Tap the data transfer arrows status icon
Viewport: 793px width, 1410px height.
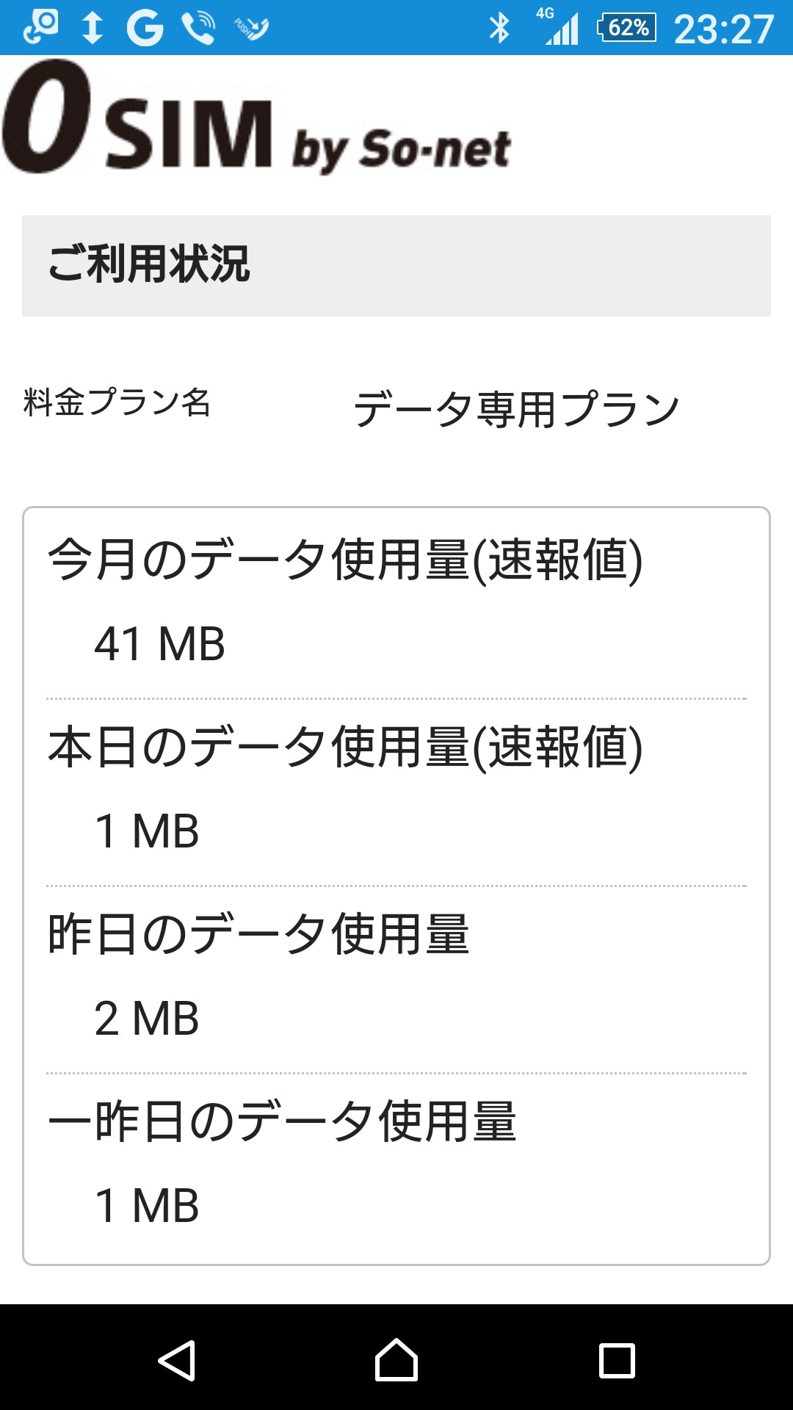[93, 29]
